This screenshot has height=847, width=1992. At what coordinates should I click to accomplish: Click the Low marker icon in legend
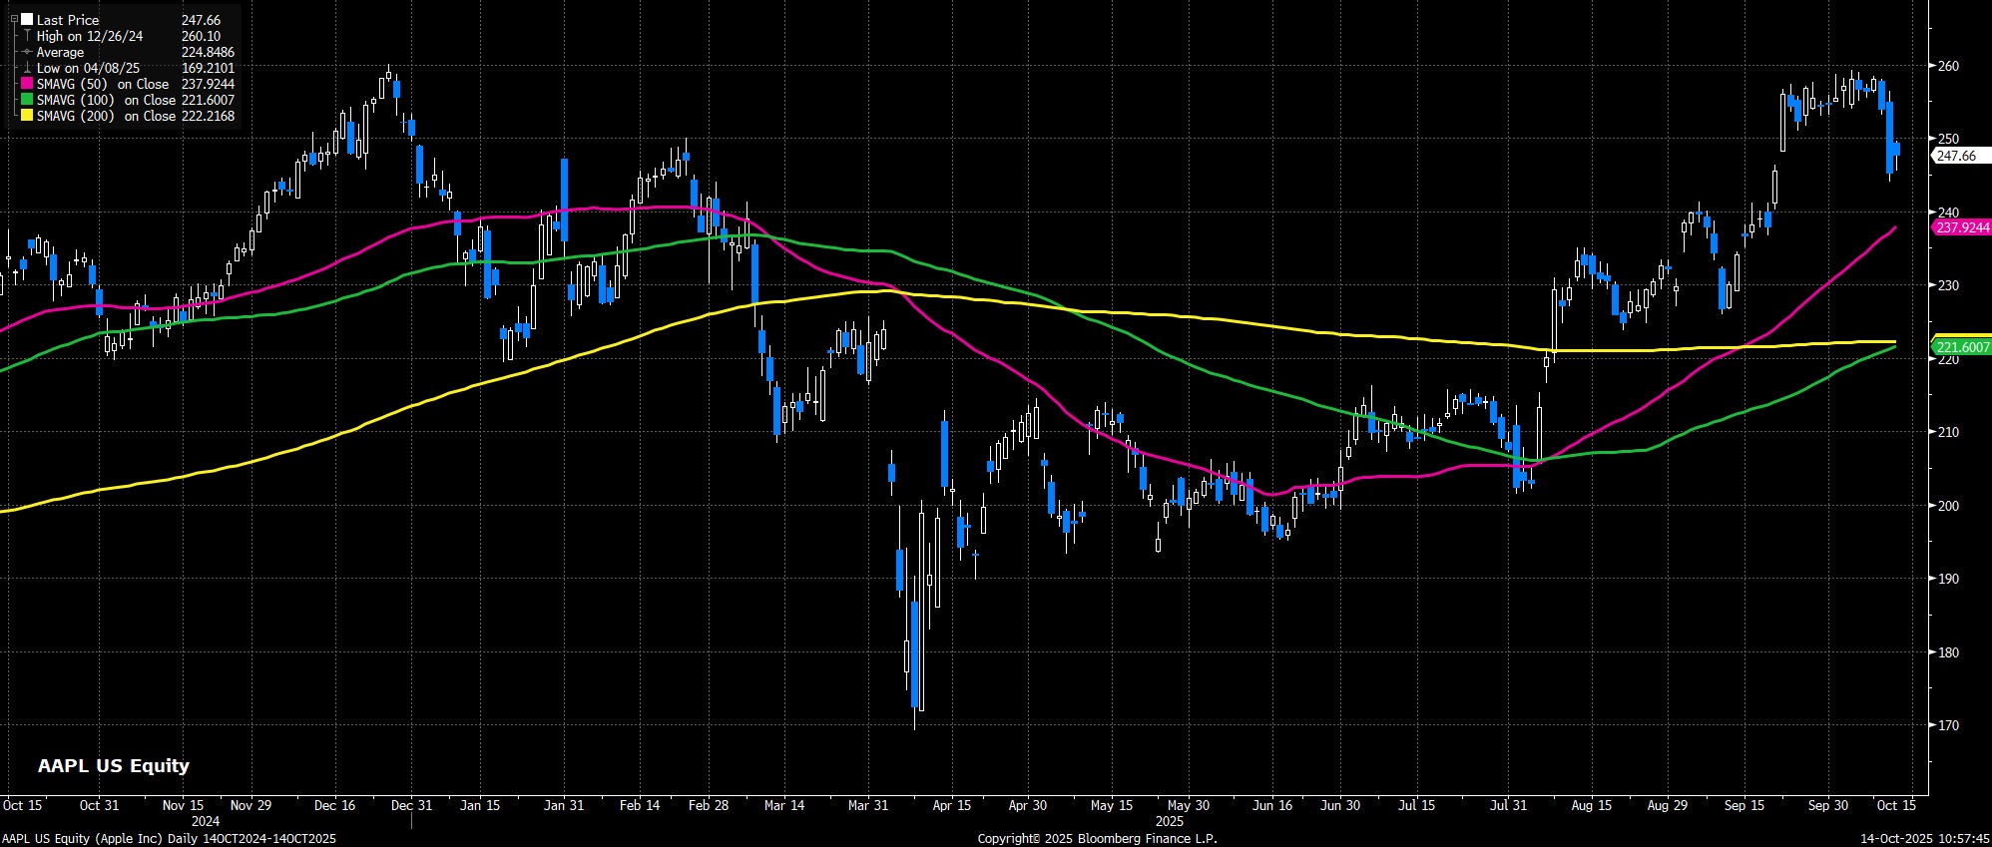pos(27,69)
